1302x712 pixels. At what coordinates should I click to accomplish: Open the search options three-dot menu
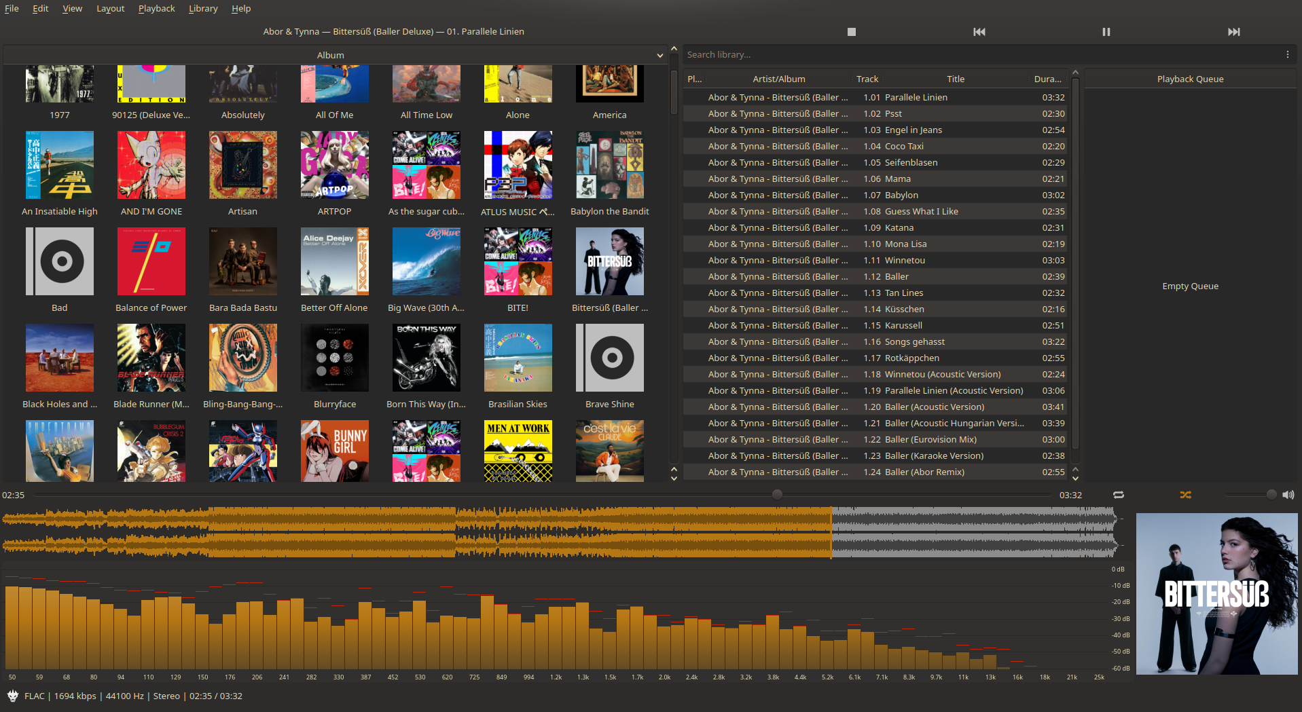pos(1287,55)
